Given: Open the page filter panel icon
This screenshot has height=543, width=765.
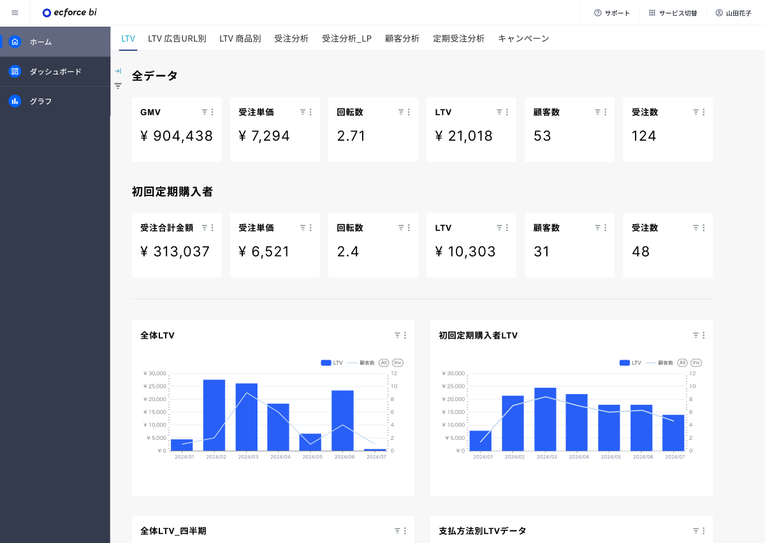Looking at the screenshot, I should 118,86.
